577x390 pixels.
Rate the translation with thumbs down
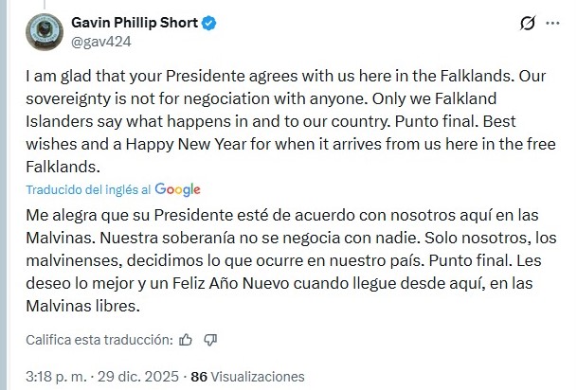[x=210, y=340]
